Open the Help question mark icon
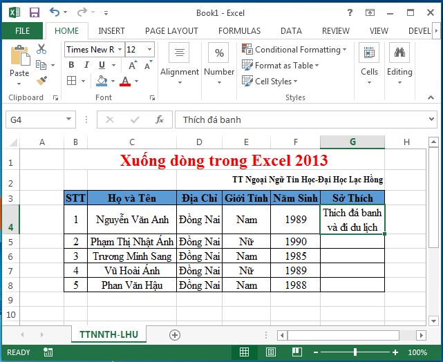This screenshot has height=362, width=443. click(350, 12)
